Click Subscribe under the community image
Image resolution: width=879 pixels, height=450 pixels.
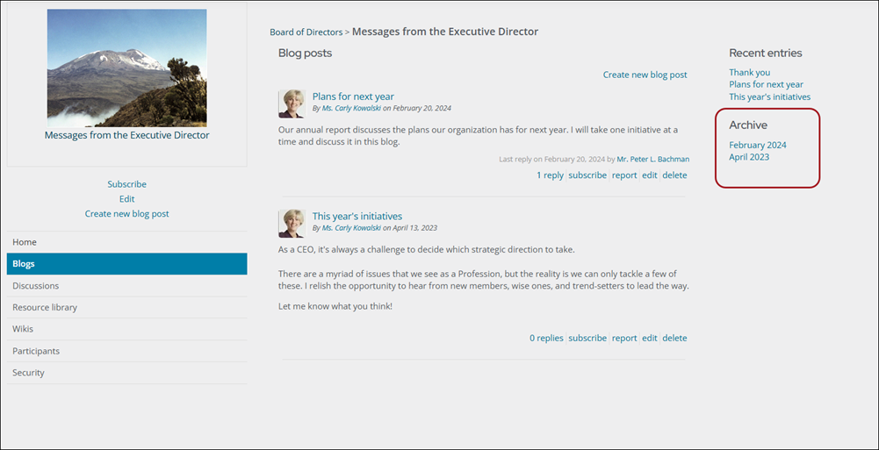point(126,184)
